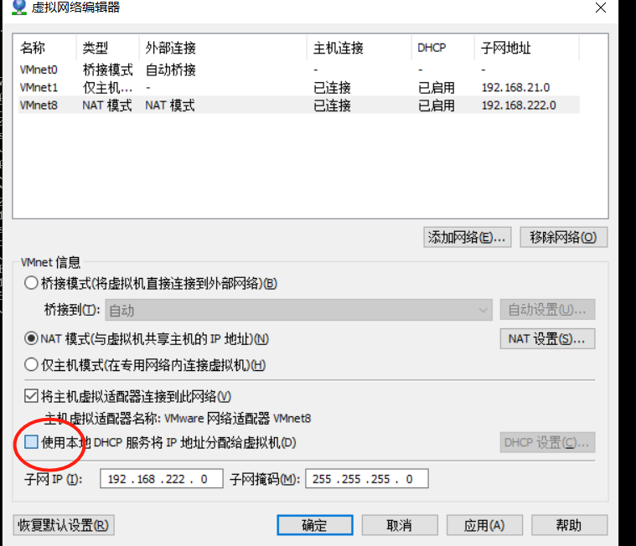Select the VMnet1 network row
636x546 pixels.
coord(299,88)
